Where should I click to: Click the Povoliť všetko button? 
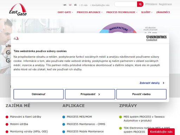click(x=141, y=94)
